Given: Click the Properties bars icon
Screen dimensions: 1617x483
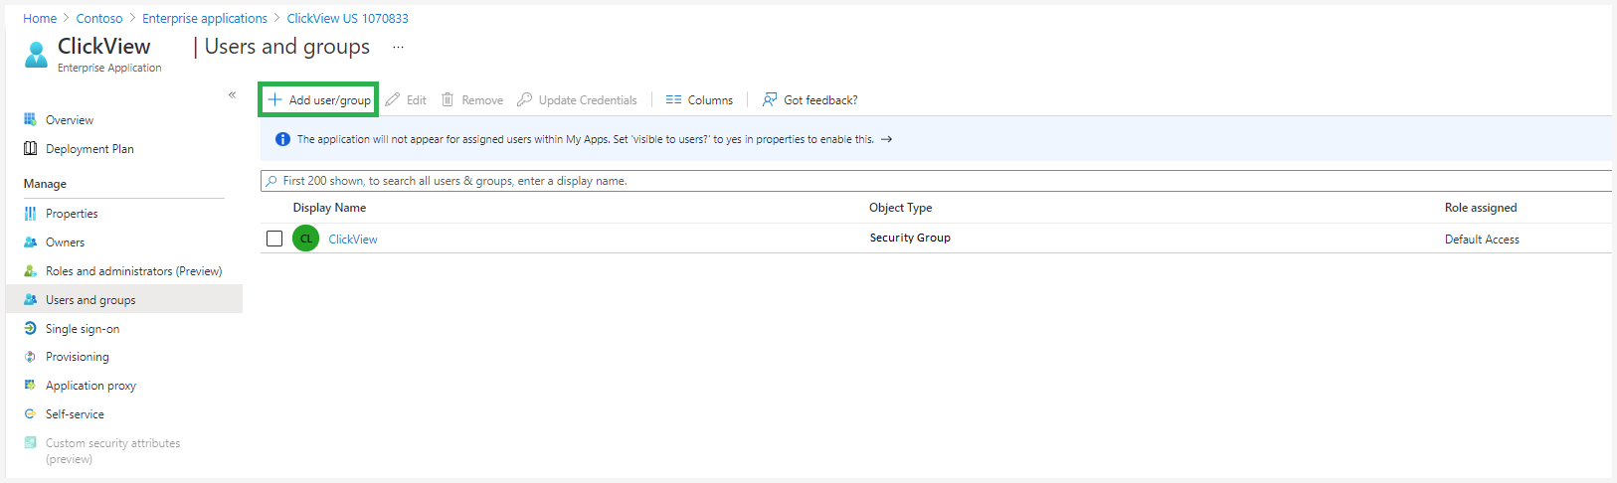Looking at the screenshot, I should (x=30, y=214).
